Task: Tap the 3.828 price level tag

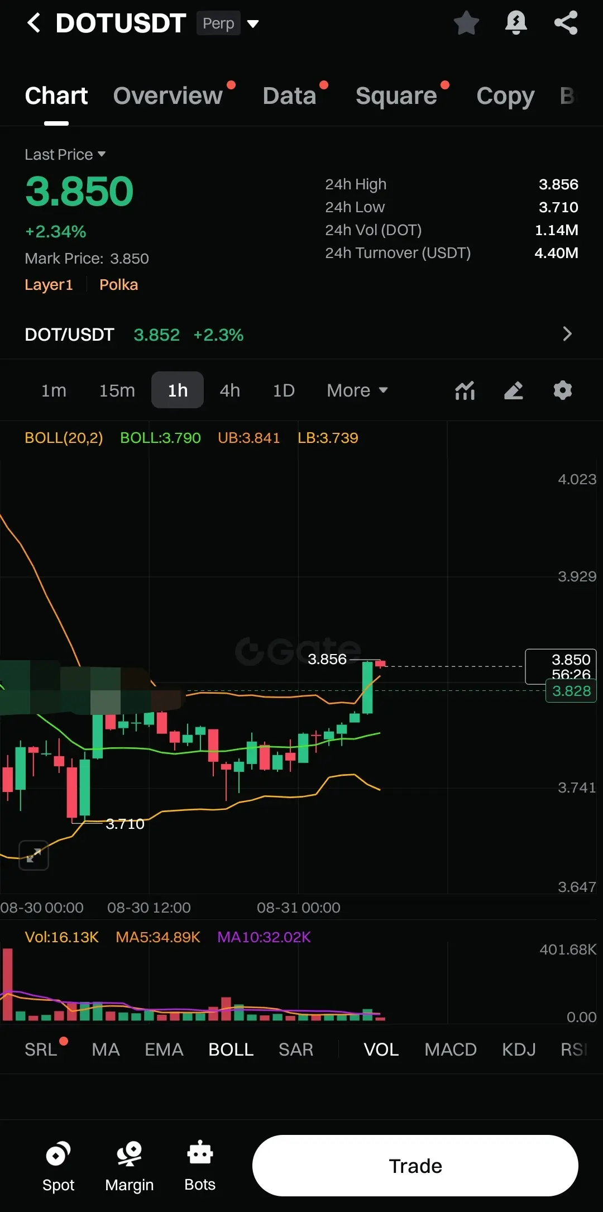Action: coord(571,691)
